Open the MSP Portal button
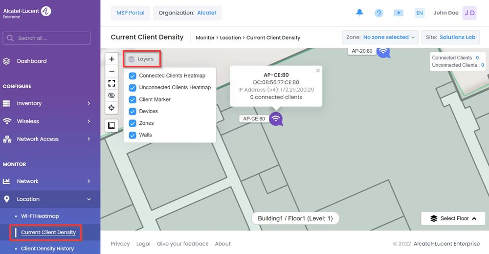The height and width of the screenshot is (254, 489). (x=131, y=13)
